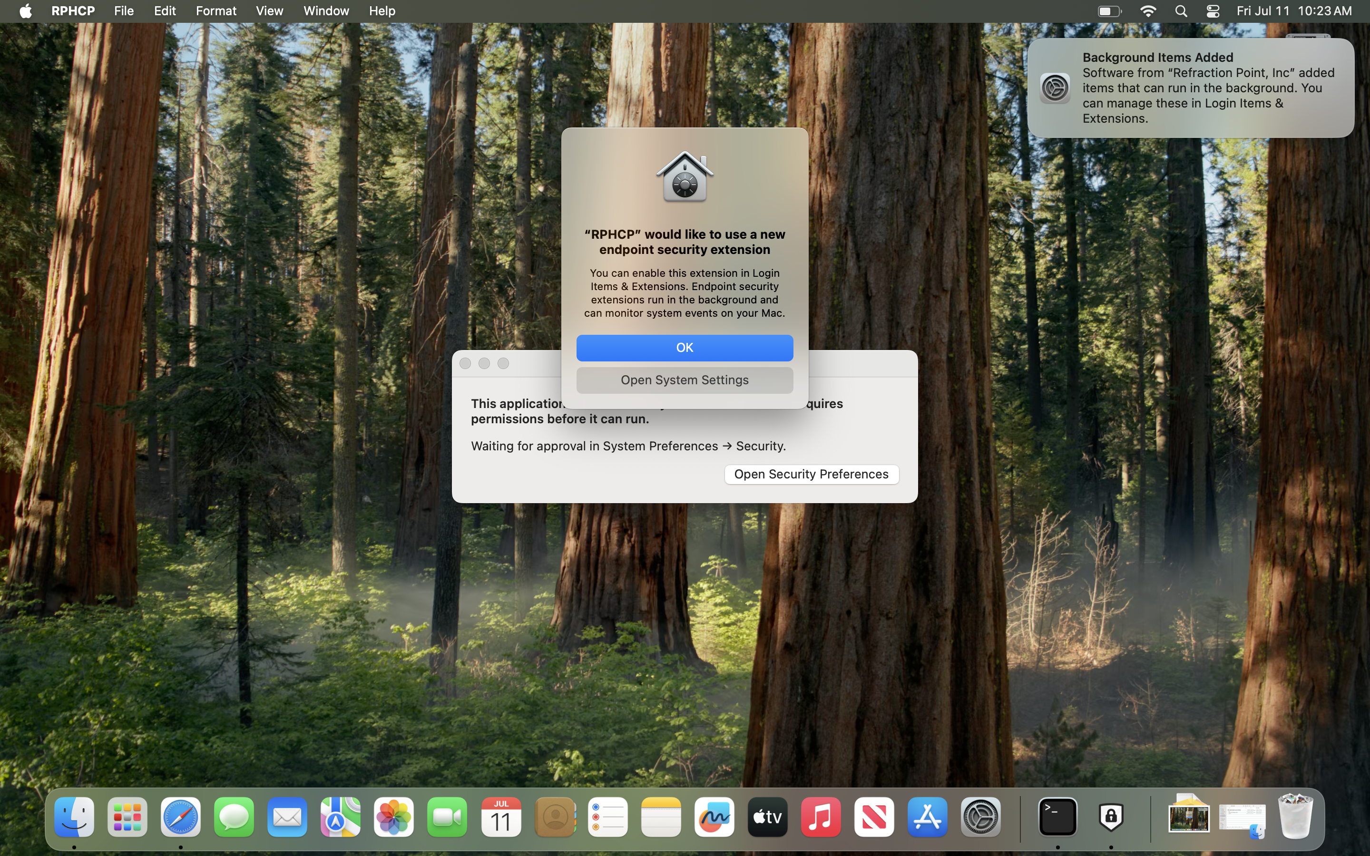Click the Background Items Added notification
This screenshot has height=856, width=1370.
pyautogui.click(x=1190, y=88)
